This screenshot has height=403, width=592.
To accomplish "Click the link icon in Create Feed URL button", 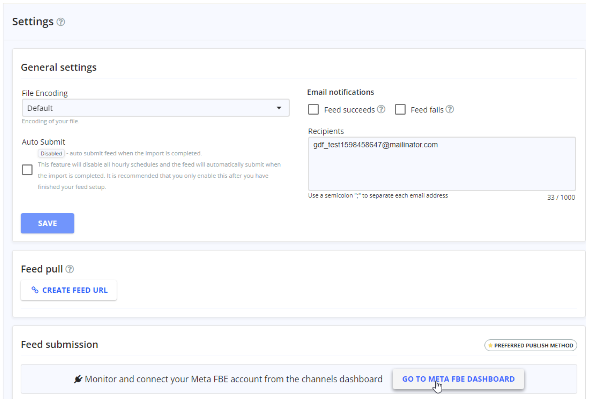I will tap(35, 291).
